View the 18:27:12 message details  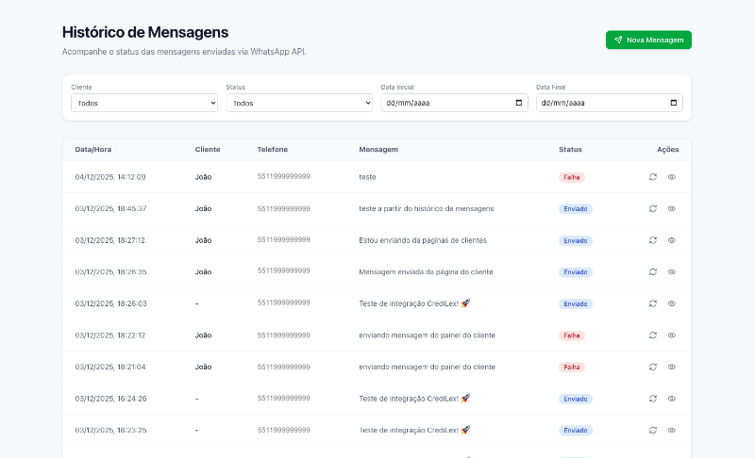(672, 240)
